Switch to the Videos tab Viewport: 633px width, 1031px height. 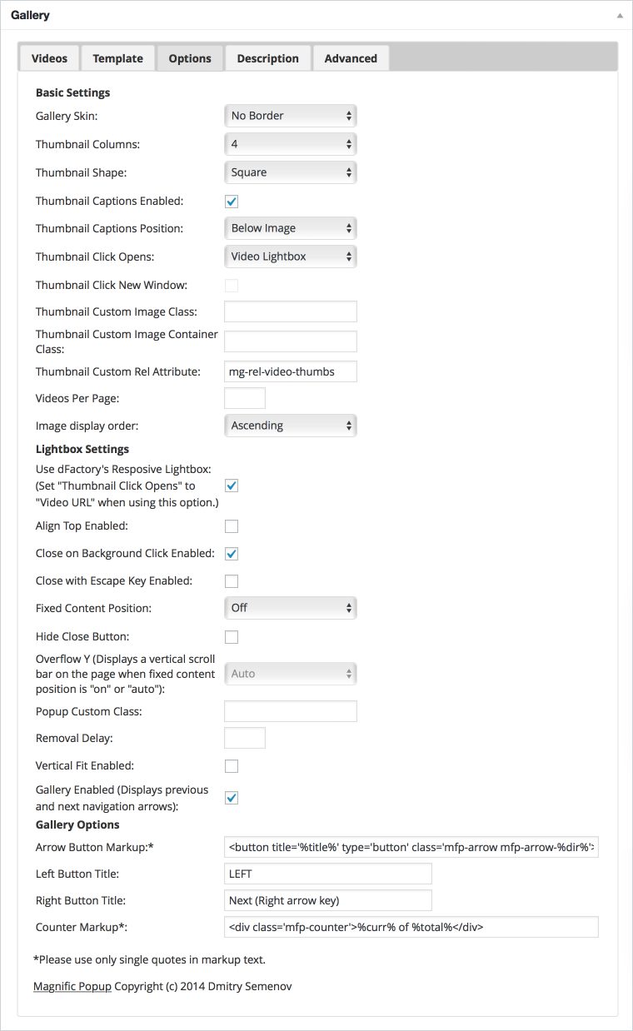point(48,58)
